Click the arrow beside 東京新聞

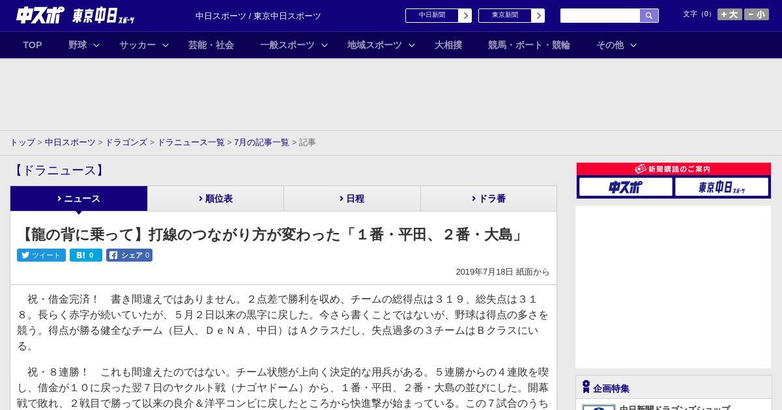pos(538,16)
